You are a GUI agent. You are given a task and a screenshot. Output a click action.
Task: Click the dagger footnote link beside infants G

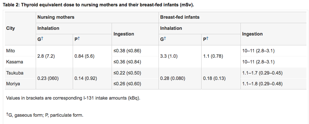(x=165, y=39)
